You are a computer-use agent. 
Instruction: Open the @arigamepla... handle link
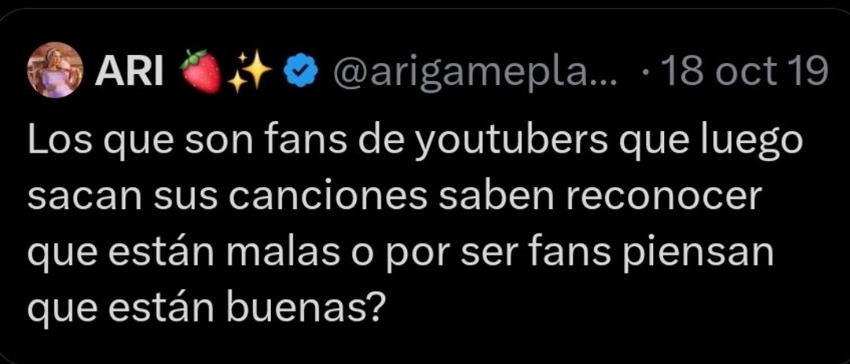pos(474,72)
